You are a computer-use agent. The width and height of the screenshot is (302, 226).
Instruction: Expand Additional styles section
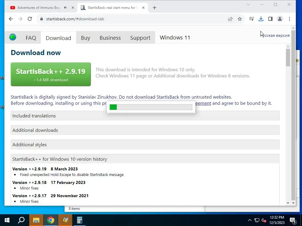[145, 144]
